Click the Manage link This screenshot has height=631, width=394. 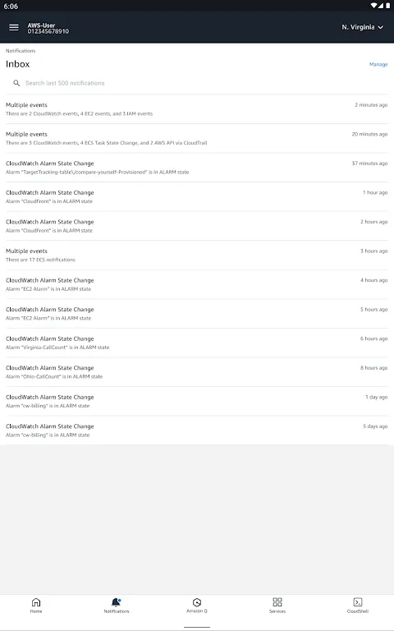(378, 64)
